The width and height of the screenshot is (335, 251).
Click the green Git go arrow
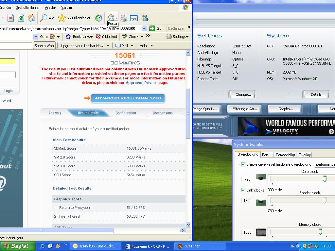152,28
